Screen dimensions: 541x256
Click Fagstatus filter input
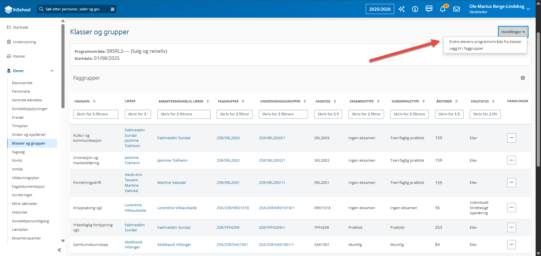[485, 114]
